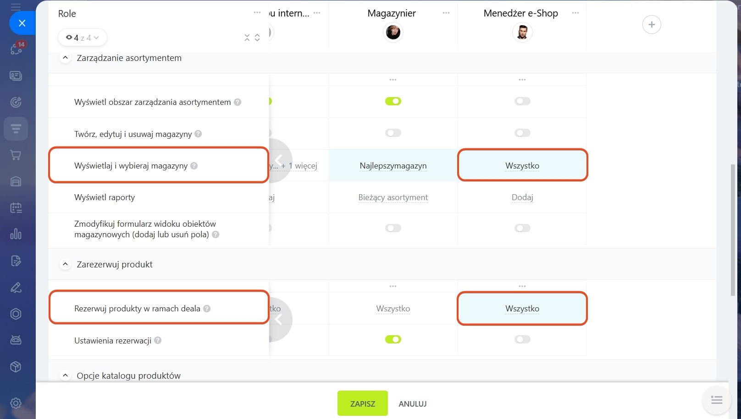The height and width of the screenshot is (419, 741).
Task: Click the settings gear icon in sidebar
Action: tap(16, 403)
